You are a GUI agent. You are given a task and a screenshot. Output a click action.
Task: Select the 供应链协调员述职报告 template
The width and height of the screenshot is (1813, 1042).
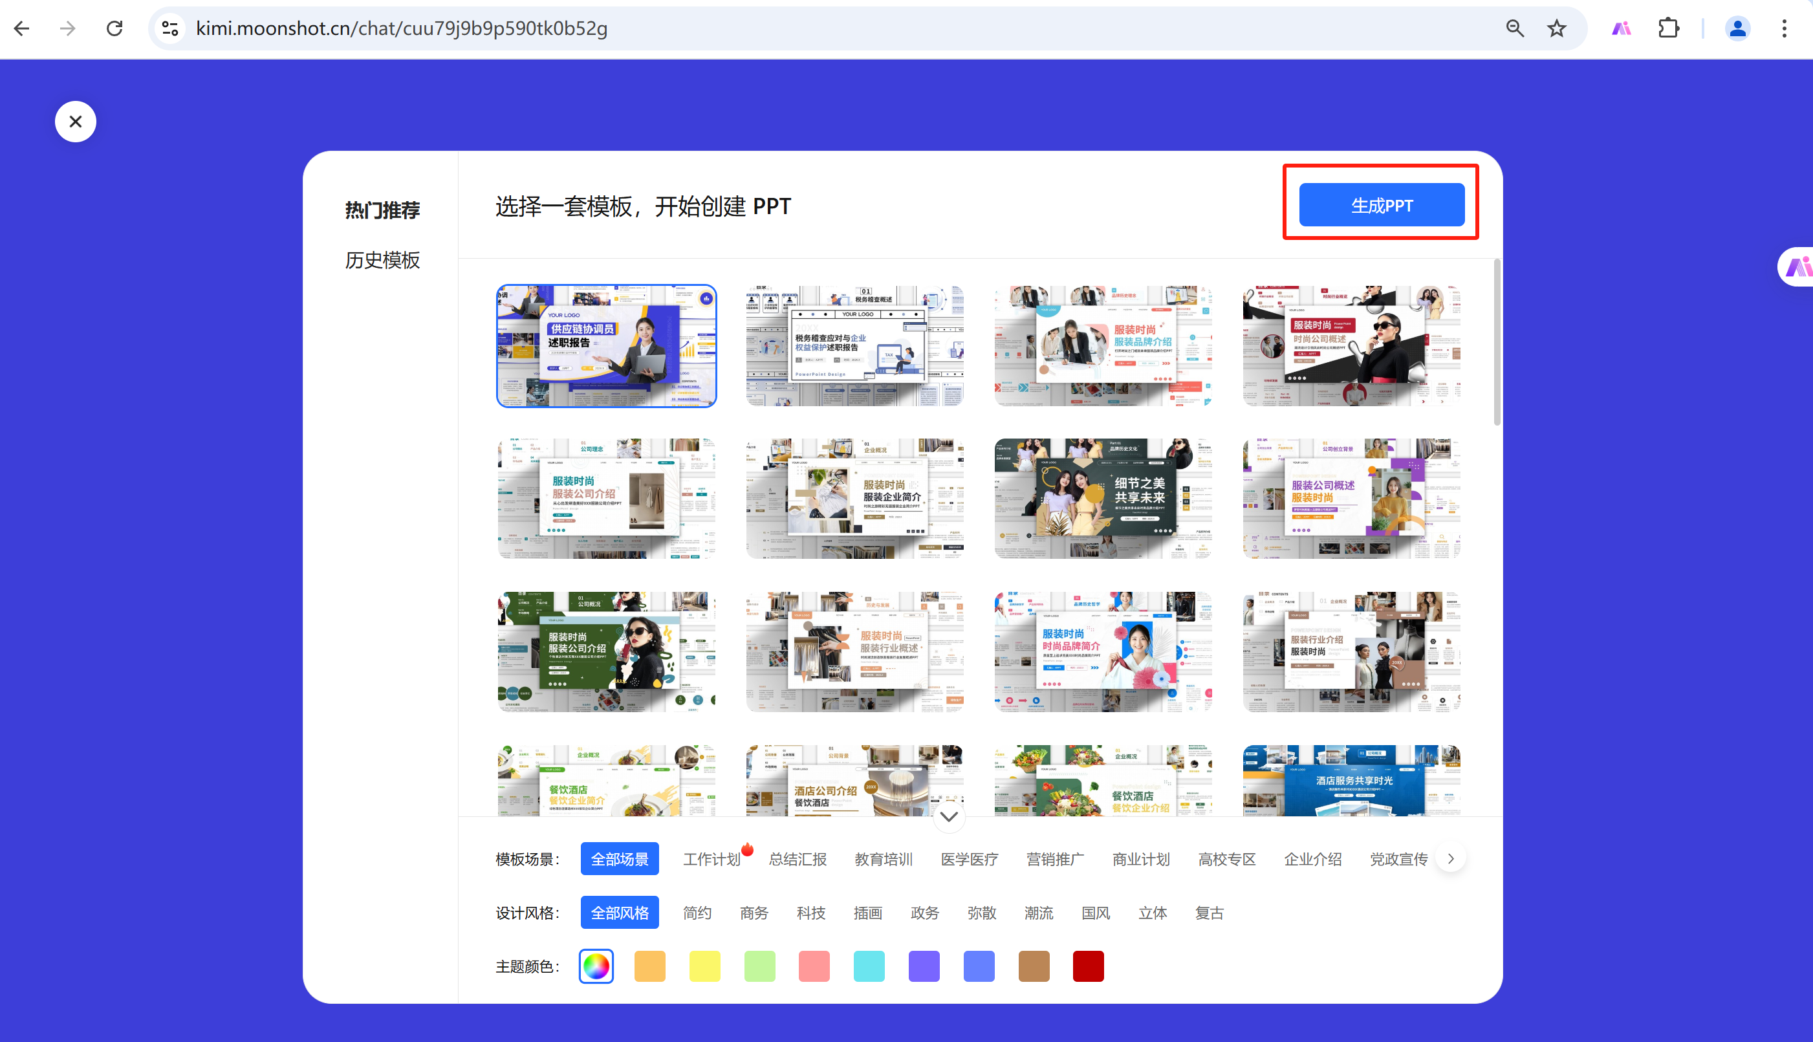click(607, 347)
